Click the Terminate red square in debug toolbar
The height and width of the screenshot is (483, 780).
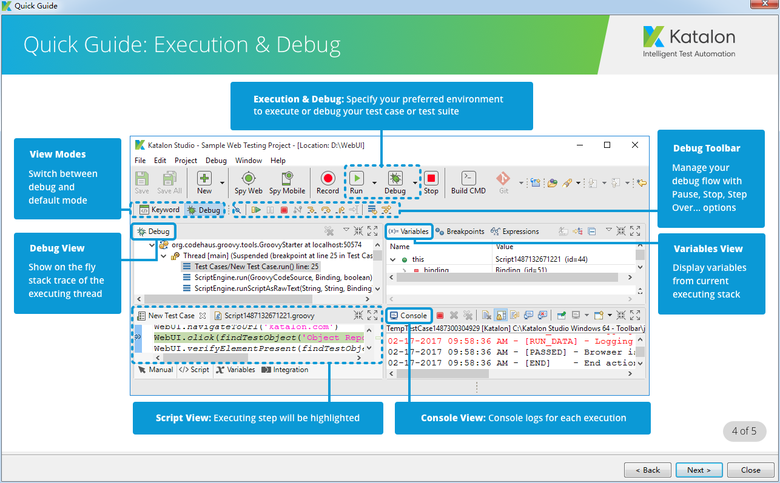tap(284, 210)
